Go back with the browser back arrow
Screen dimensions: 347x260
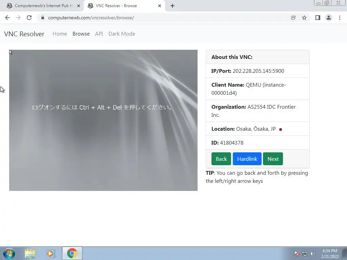point(7,18)
